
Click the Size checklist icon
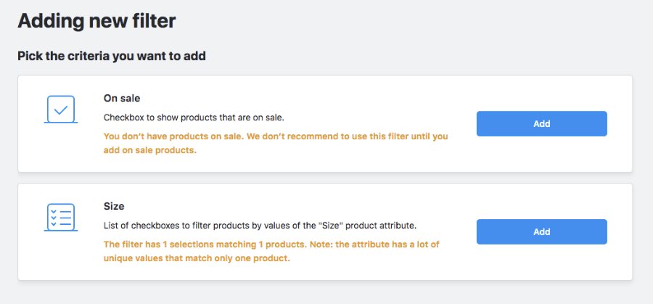point(62,217)
